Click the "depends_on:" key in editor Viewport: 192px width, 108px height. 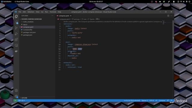(x=73, y=56)
